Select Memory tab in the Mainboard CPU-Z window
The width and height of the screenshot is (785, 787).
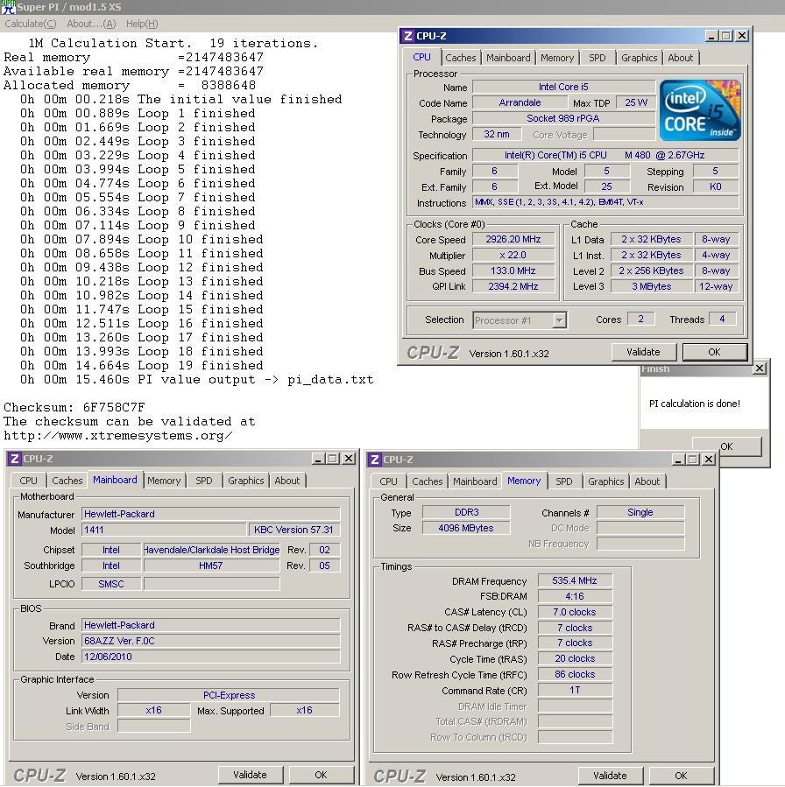(x=164, y=481)
